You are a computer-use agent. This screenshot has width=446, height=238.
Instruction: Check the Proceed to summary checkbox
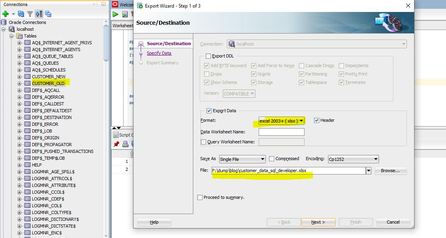200,197
